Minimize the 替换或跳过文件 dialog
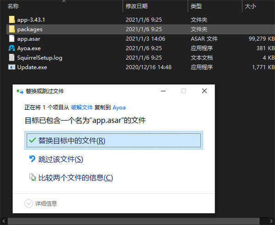This screenshot has height=225, width=275. point(163,91)
